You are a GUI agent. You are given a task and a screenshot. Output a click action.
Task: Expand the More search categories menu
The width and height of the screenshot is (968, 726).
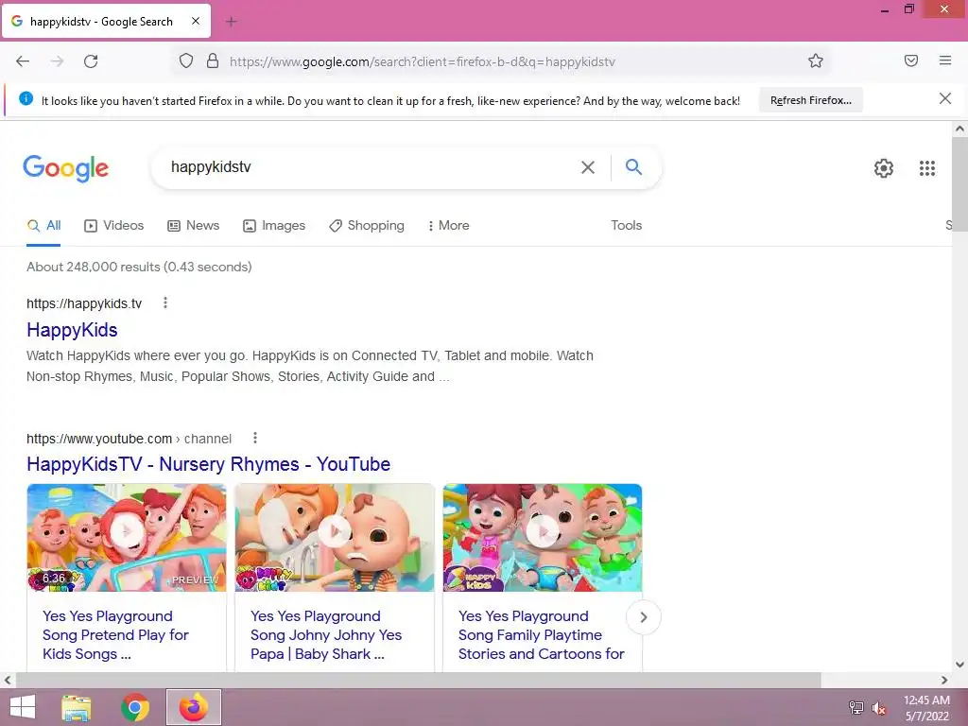coord(448,225)
